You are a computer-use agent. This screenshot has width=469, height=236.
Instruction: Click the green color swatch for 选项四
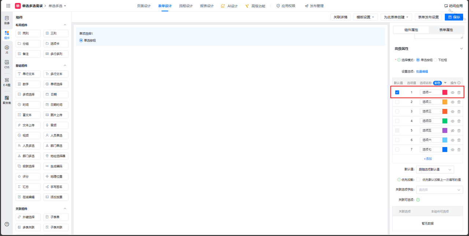[x=445, y=121]
